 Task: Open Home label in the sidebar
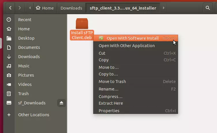click(x=24, y=29)
